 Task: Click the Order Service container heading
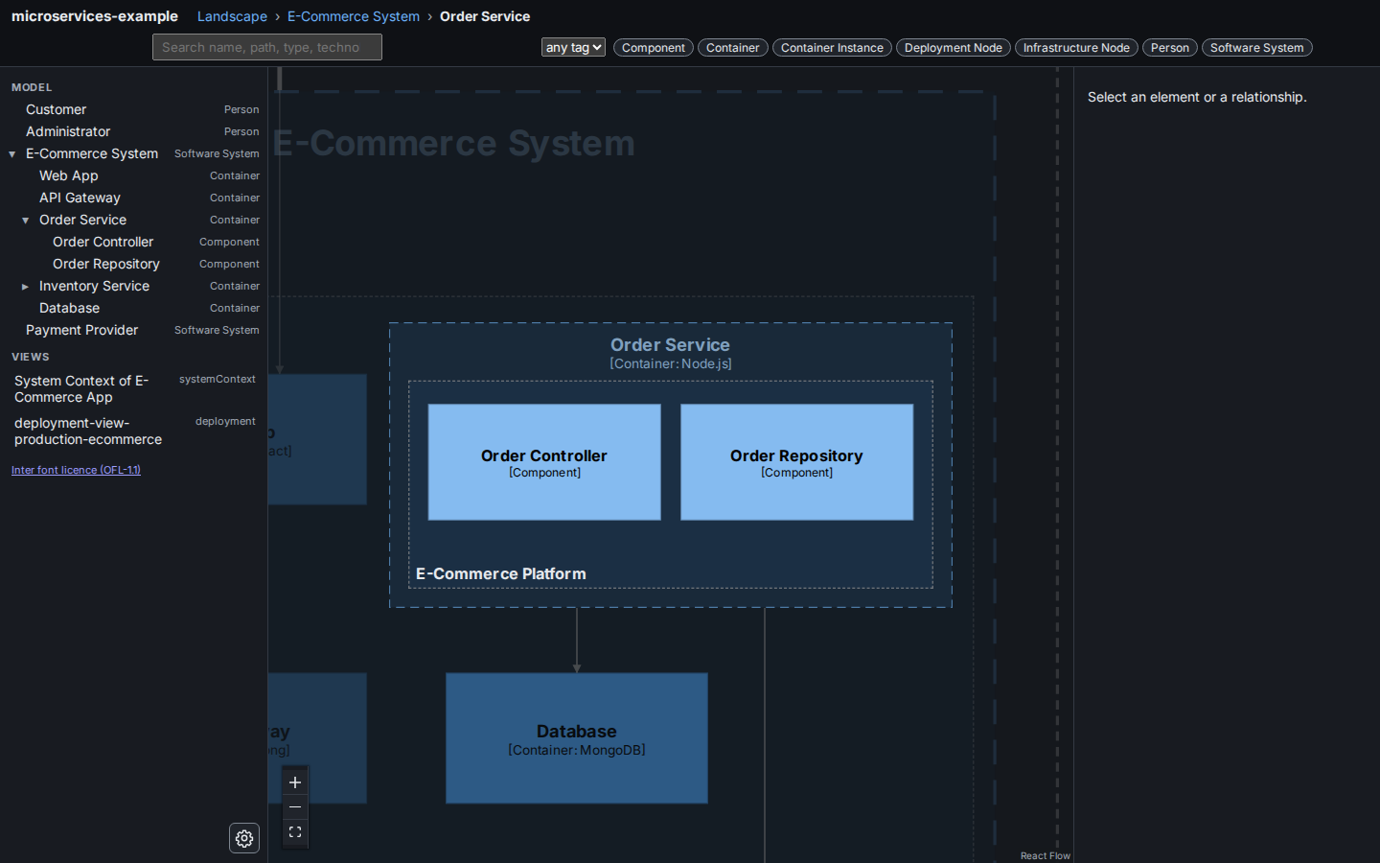click(x=670, y=345)
